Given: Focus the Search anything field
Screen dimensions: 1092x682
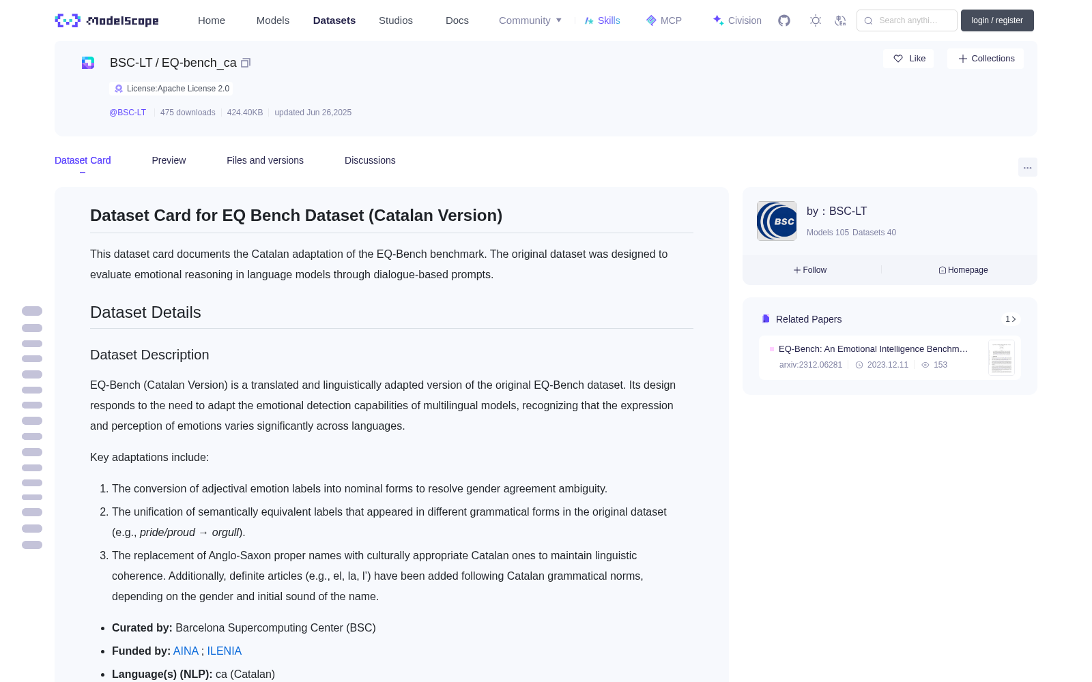Looking at the screenshot, I should coord(907,20).
